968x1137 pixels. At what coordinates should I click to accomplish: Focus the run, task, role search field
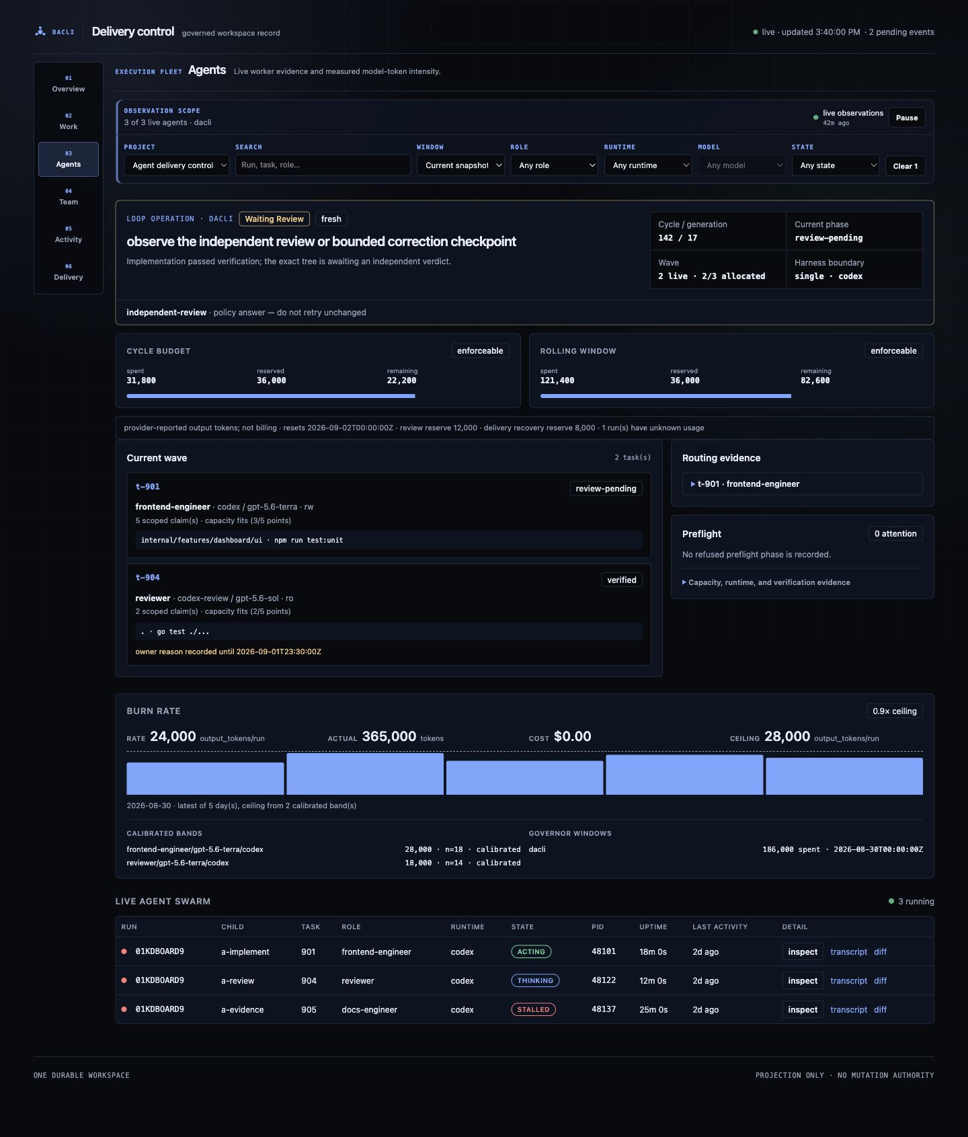point(323,165)
